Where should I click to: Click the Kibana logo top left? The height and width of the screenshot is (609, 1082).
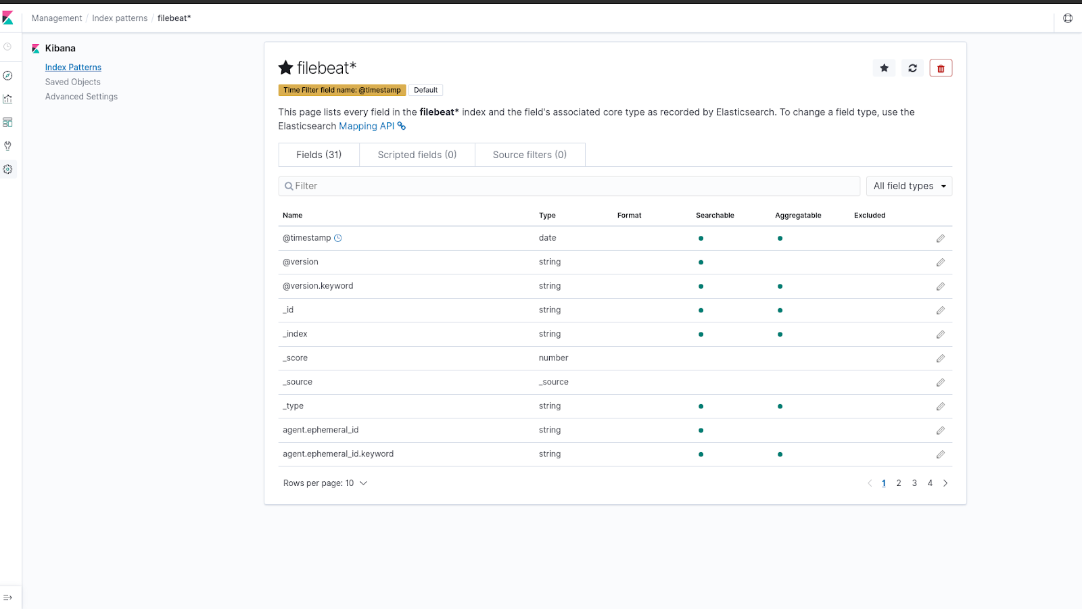[x=8, y=18]
